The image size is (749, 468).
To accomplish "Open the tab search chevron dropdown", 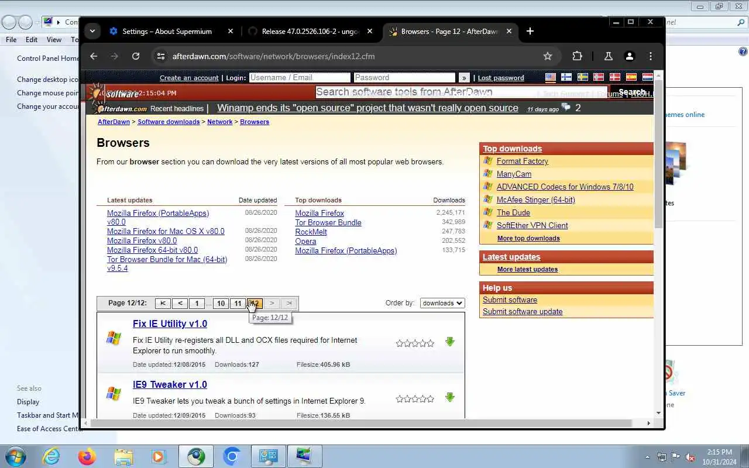I will (92, 31).
